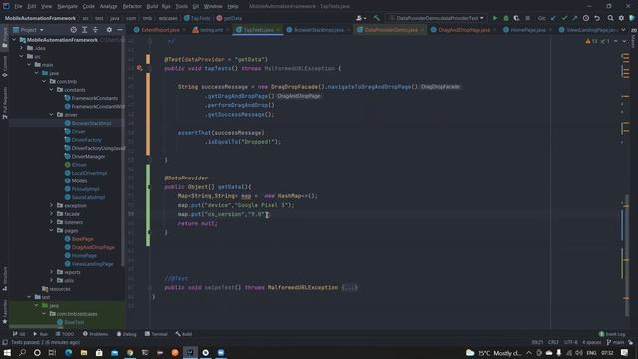This screenshot has height=359, width=638.
Task: Open the Problems tool window
Action: point(96,334)
